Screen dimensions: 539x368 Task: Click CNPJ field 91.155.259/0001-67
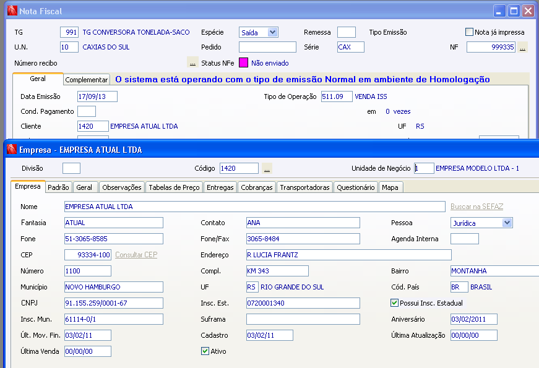[x=114, y=303]
